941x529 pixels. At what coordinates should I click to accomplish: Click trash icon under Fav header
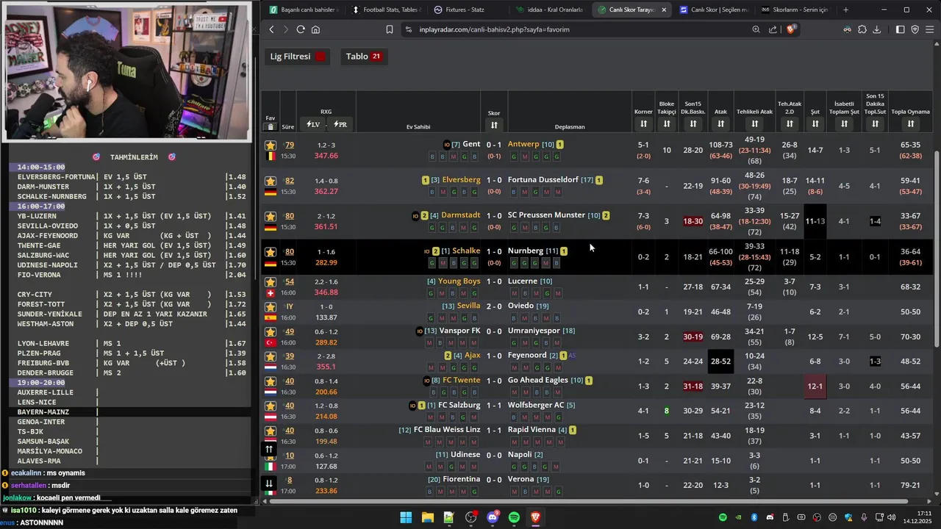[271, 127]
